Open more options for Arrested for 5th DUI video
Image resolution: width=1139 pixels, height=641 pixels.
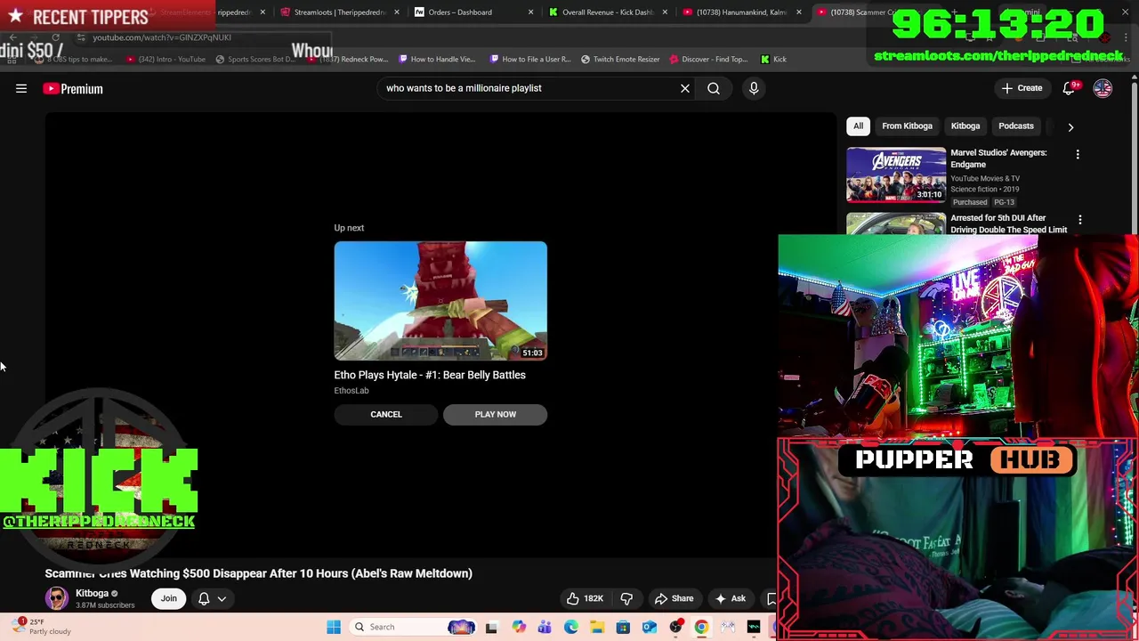[1079, 220]
